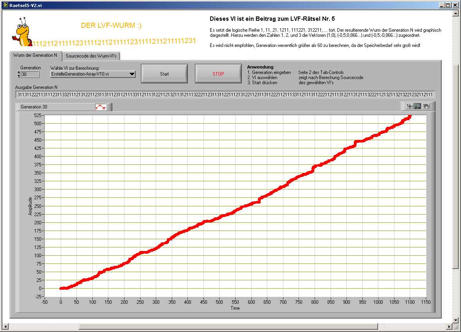Click the horizontal scrollbar left arrow
This screenshot has height=332, width=461.
[x=5, y=327]
